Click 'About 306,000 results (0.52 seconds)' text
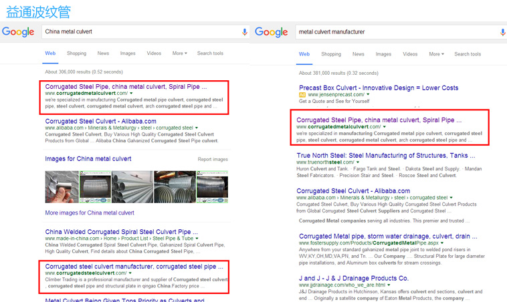507x302 pixels. 84,71
